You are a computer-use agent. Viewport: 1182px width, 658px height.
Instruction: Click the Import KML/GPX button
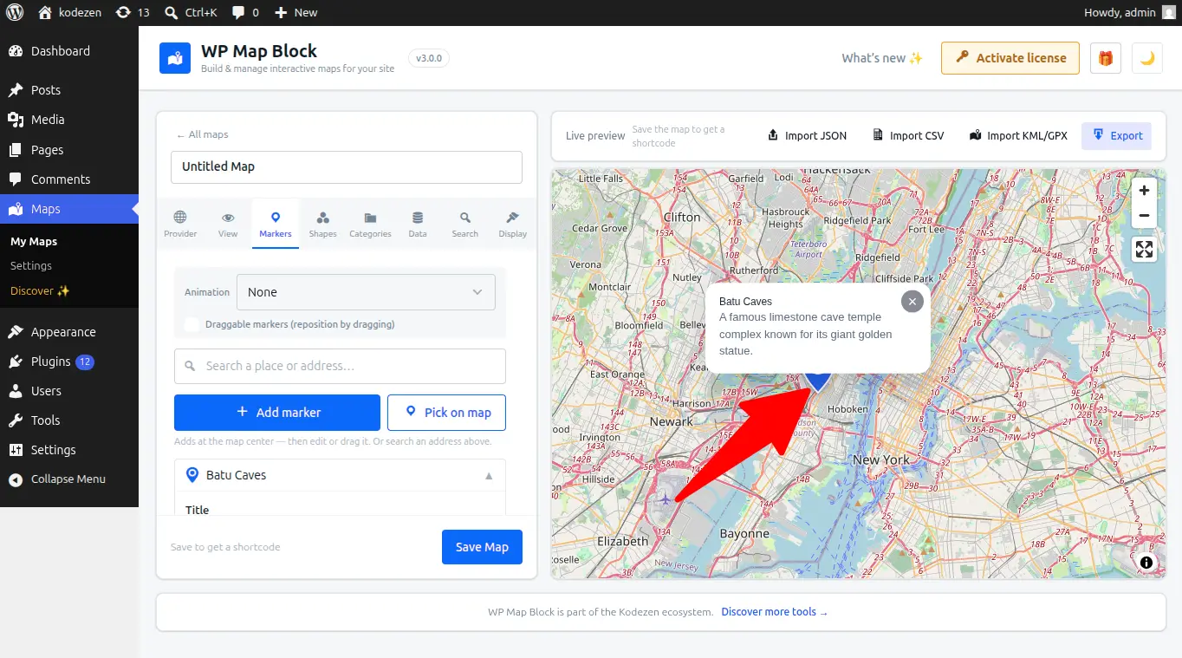(x=1018, y=135)
